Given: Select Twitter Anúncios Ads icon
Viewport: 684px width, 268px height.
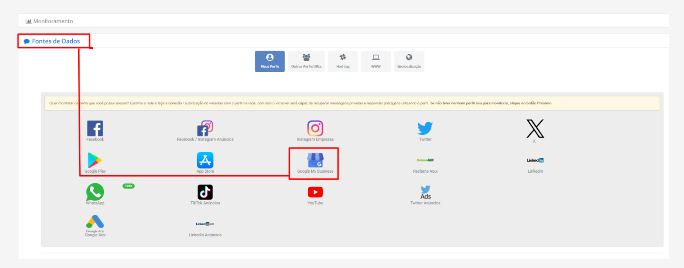Looking at the screenshot, I should pyautogui.click(x=425, y=192).
